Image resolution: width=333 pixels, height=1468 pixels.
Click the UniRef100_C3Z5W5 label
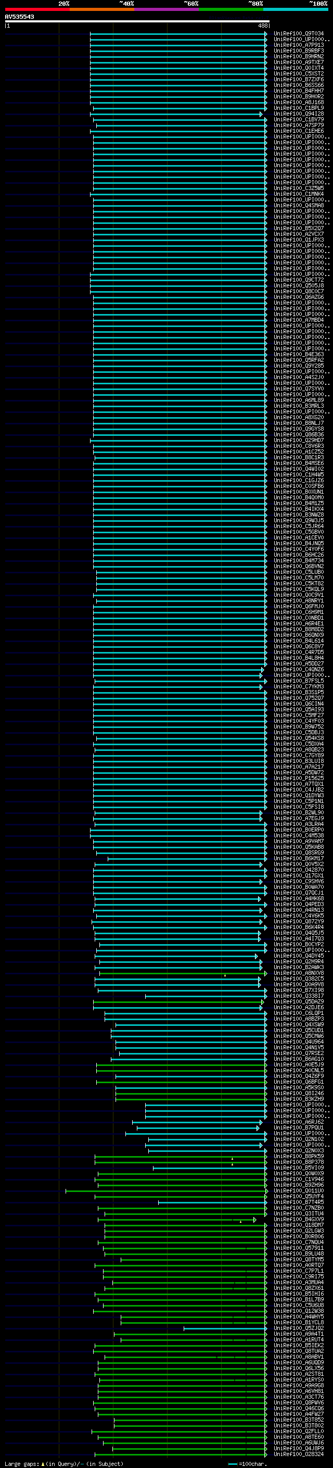[299, 188]
